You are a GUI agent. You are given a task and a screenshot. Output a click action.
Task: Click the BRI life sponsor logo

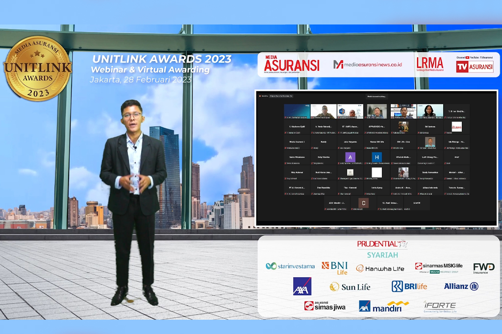409,286
